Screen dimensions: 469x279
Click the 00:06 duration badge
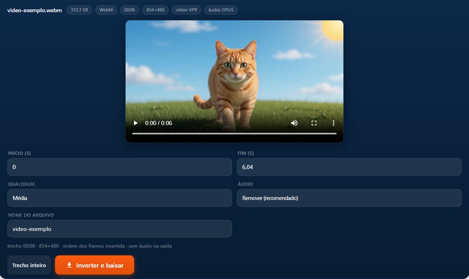[x=130, y=10]
